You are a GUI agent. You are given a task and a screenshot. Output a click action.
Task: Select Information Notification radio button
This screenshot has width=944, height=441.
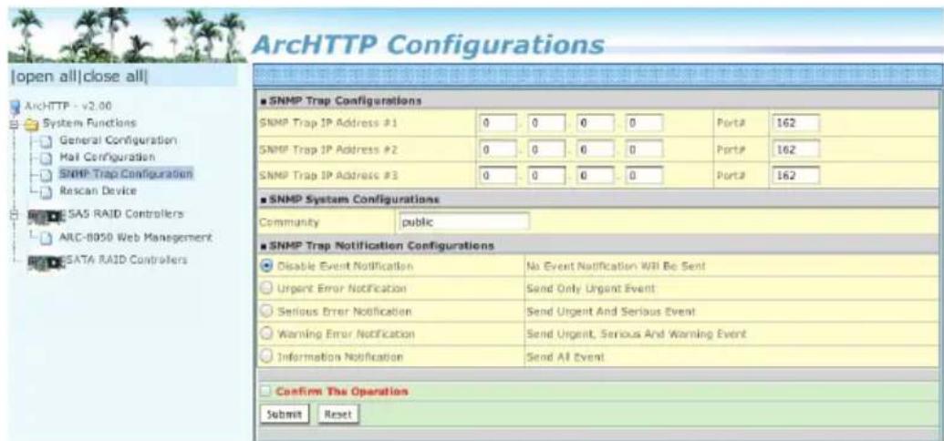point(267,357)
